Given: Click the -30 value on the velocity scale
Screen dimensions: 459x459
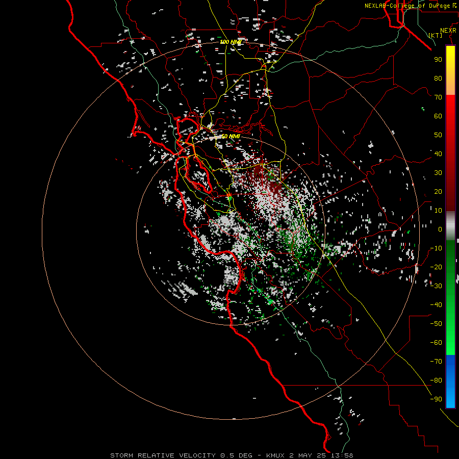Looking at the screenshot, I should click(x=436, y=286).
